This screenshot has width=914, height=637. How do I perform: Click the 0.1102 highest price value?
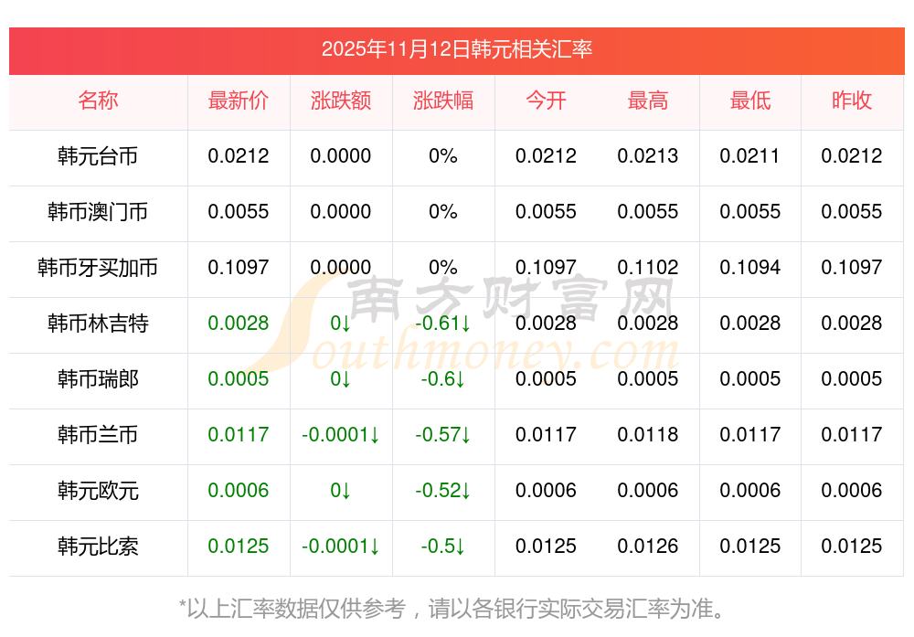pos(648,268)
